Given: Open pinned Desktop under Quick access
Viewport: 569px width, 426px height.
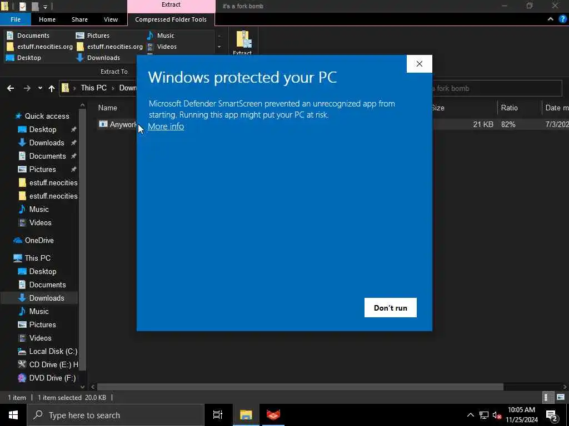Looking at the screenshot, I should point(42,129).
